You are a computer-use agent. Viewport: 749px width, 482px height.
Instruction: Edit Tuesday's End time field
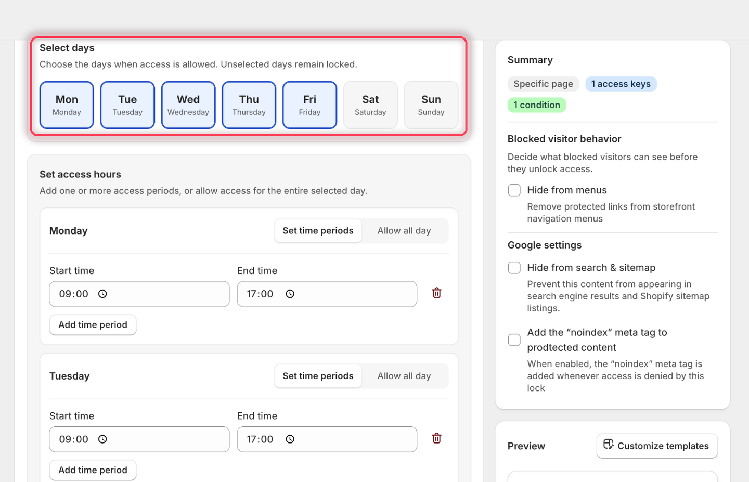[327, 439]
